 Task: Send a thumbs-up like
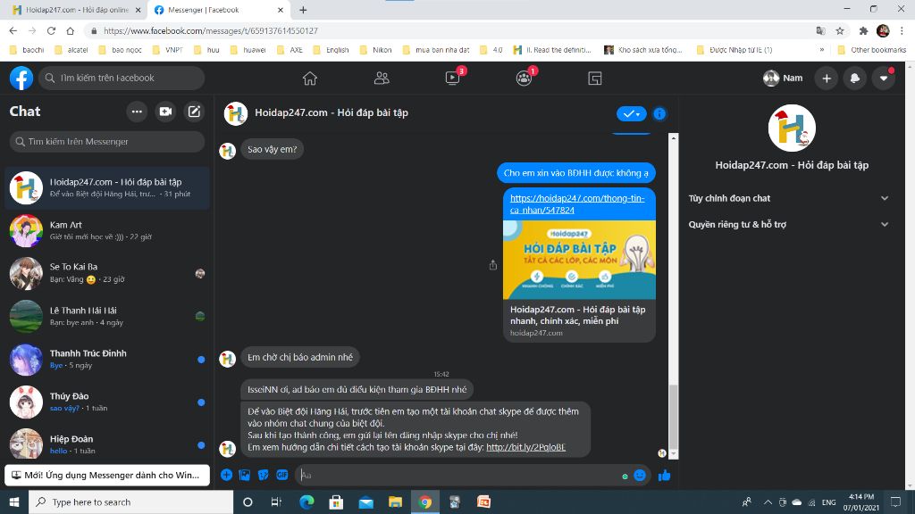click(x=664, y=476)
